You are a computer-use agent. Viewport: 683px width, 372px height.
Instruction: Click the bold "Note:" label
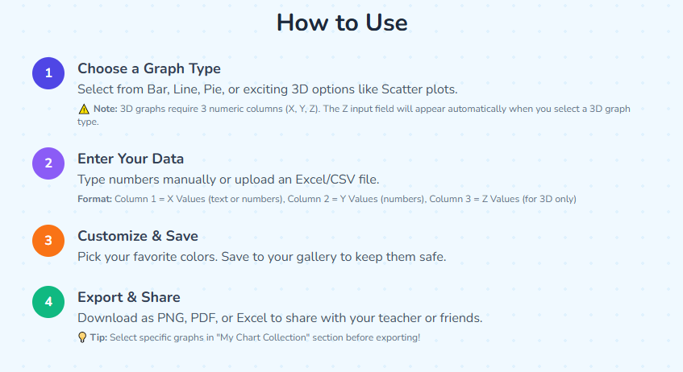[x=105, y=109]
